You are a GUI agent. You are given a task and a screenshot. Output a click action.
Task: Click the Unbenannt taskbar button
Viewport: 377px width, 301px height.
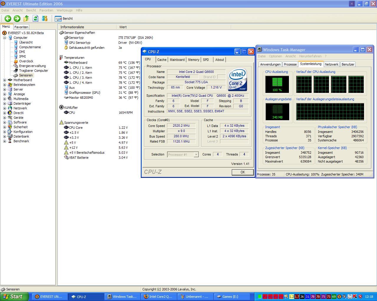coord(196,297)
